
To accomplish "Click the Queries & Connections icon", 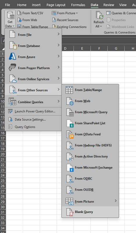I will 108,13.
